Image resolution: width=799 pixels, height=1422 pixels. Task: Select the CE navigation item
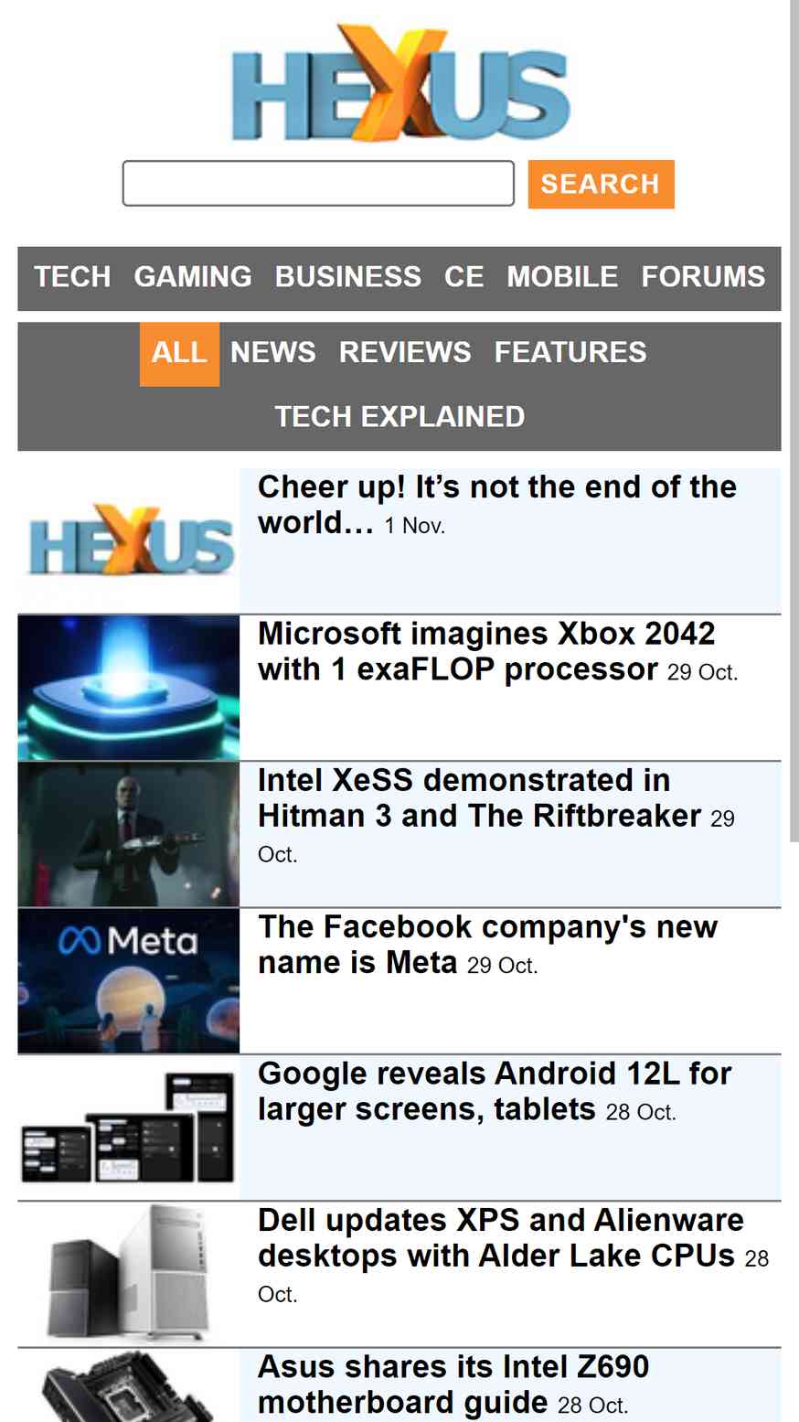pos(463,277)
